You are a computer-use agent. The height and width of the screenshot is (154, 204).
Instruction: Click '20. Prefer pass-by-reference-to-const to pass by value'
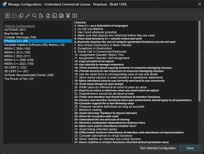(110, 87)
